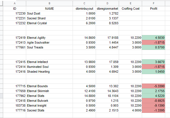Screen dimensions: 170x118
Task: Select the Sacred Stats name cell
Action: [x=49, y=110]
